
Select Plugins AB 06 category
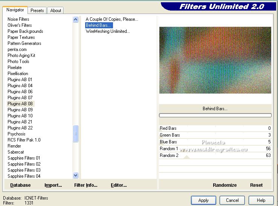20,92
